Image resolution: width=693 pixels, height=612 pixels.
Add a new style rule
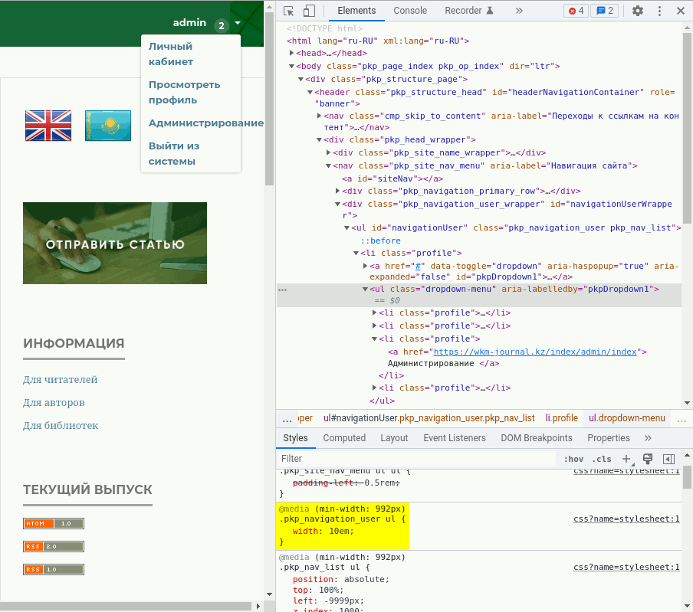626,459
